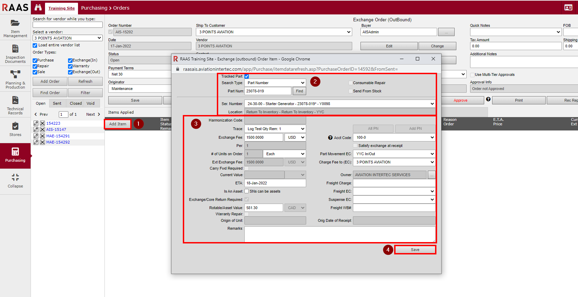Collapse the left sidebar

coord(15,181)
